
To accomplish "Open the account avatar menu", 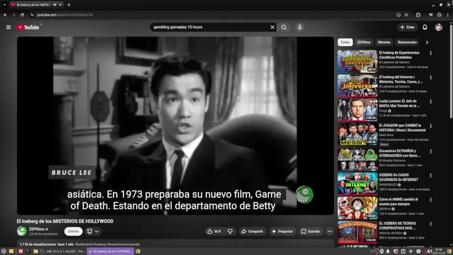I will [x=439, y=27].
